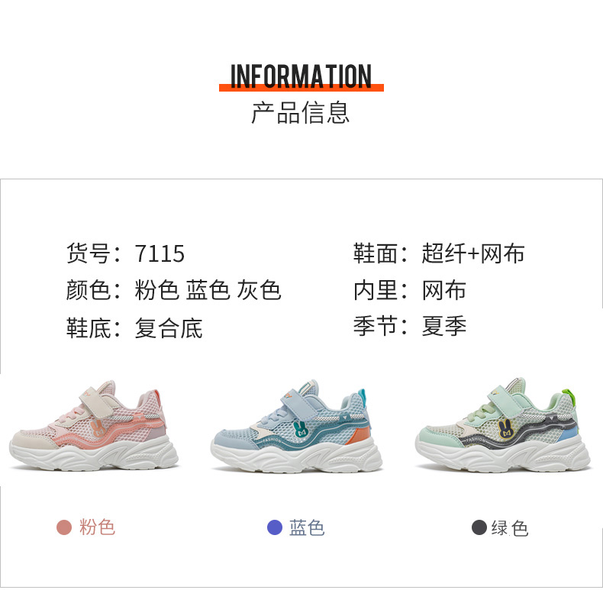The image size is (603, 590).
Task: Select the pink color dot
Action: tap(64, 527)
